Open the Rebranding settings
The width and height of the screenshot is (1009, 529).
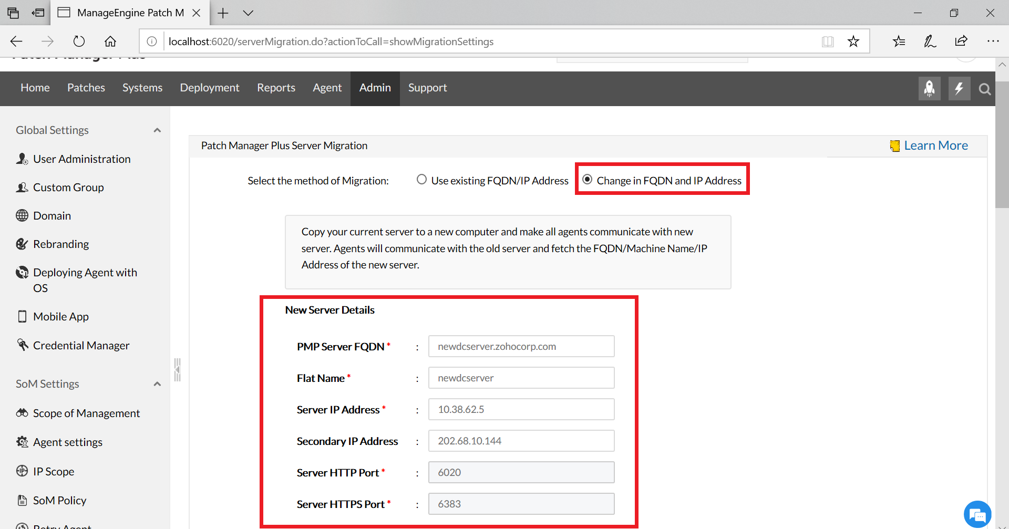[61, 244]
